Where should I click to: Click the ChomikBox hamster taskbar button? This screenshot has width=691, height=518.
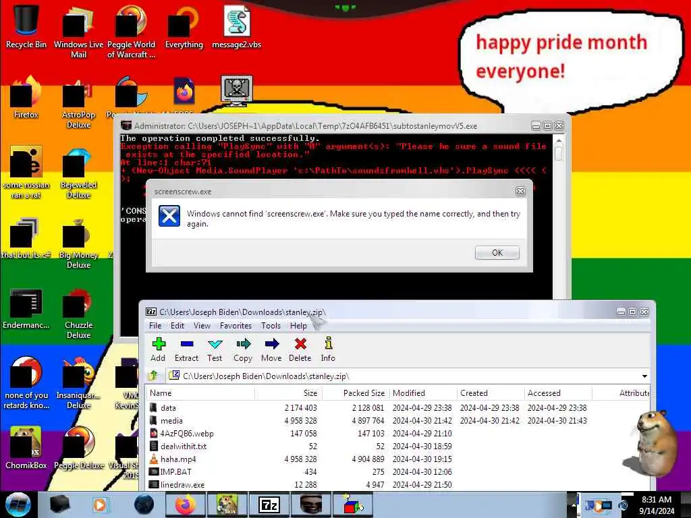[227, 505]
